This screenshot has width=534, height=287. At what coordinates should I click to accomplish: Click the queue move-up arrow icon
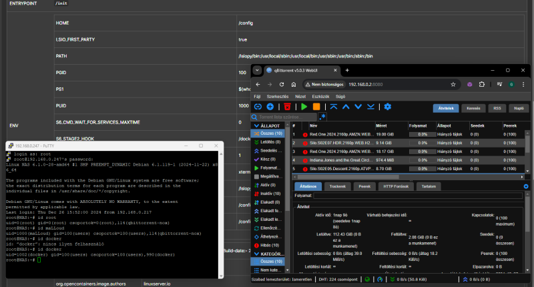346,107
